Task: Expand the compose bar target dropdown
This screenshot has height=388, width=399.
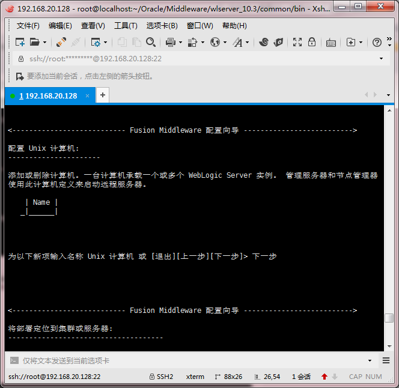Action: (x=370, y=360)
